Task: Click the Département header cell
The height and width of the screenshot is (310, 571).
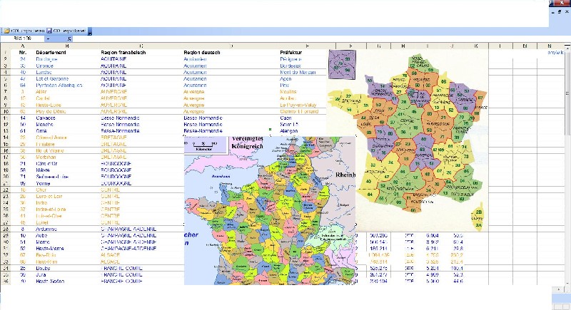Action: pos(52,53)
